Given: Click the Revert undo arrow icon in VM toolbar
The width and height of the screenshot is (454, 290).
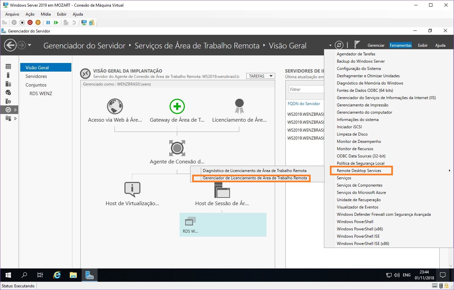Looking at the screenshot, I should click(x=74, y=23).
